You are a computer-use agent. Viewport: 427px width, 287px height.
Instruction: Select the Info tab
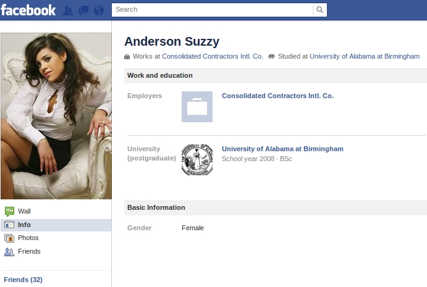[56, 225]
